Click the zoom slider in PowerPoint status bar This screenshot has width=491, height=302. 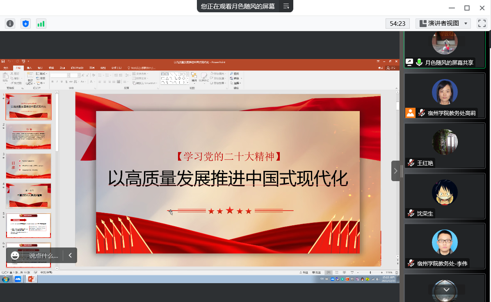click(370, 272)
